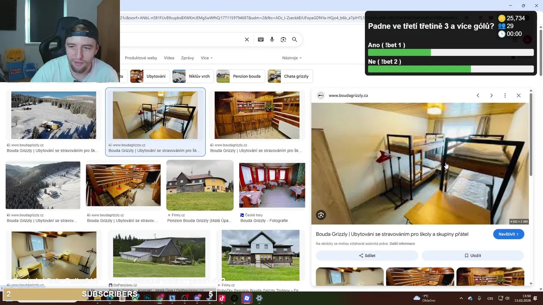This screenshot has width=543, height=305.
Task: Open Google Lens search by image icon
Action: (283, 39)
